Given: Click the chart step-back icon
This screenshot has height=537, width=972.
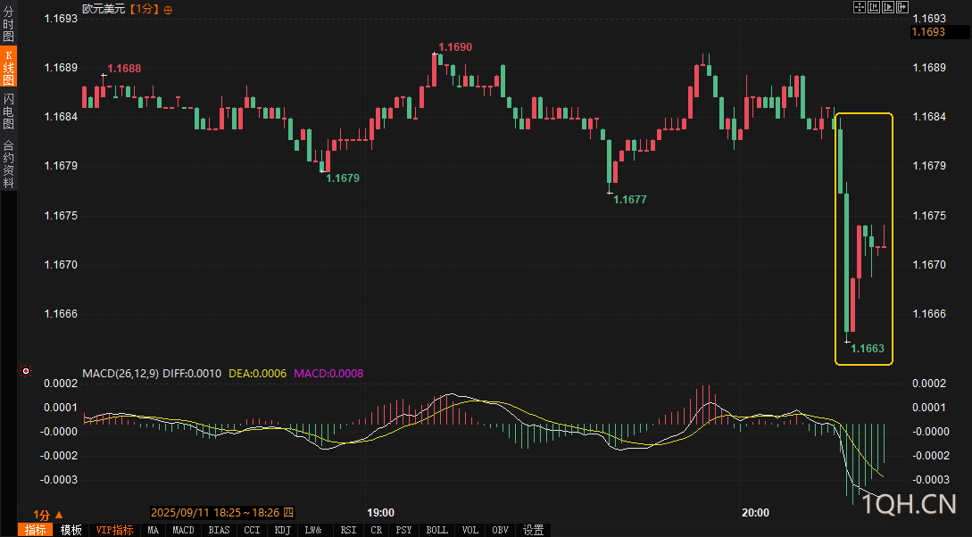Looking at the screenshot, I should (874, 7).
